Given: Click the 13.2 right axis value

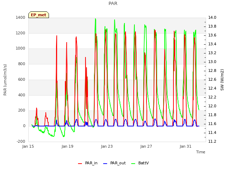Looking at the screenshot, I should pos(212,53).
